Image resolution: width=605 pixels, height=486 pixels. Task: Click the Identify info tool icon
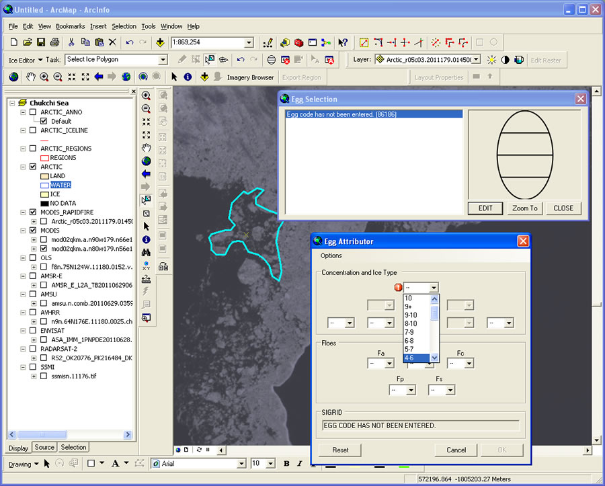(x=146, y=239)
